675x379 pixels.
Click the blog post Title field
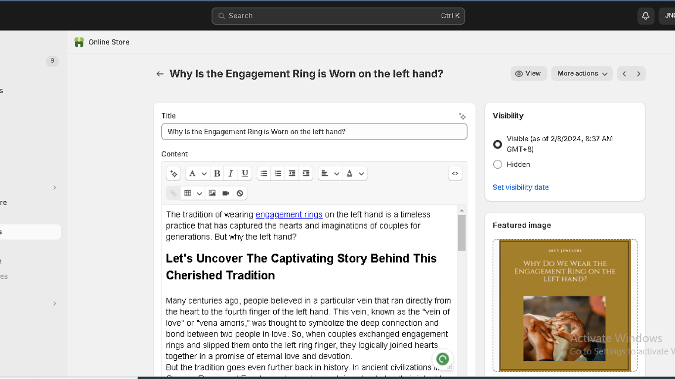tap(314, 132)
